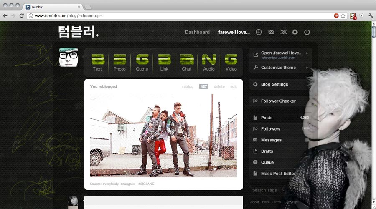Click the source everybody-seungska link
This screenshot has width=376, height=209.
tap(119, 184)
